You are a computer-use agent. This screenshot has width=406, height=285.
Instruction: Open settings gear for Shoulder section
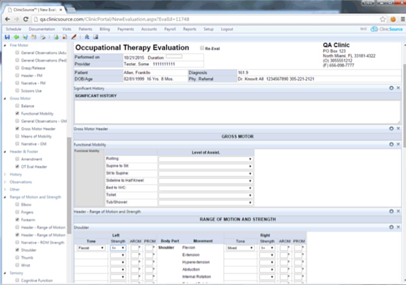tap(391, 227)
